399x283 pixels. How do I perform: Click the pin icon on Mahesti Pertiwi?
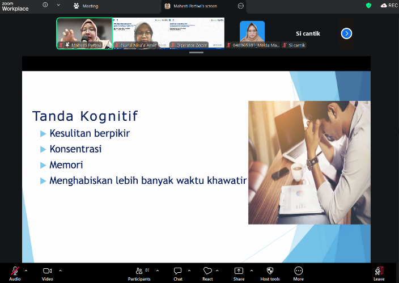(x=67, y=45)
